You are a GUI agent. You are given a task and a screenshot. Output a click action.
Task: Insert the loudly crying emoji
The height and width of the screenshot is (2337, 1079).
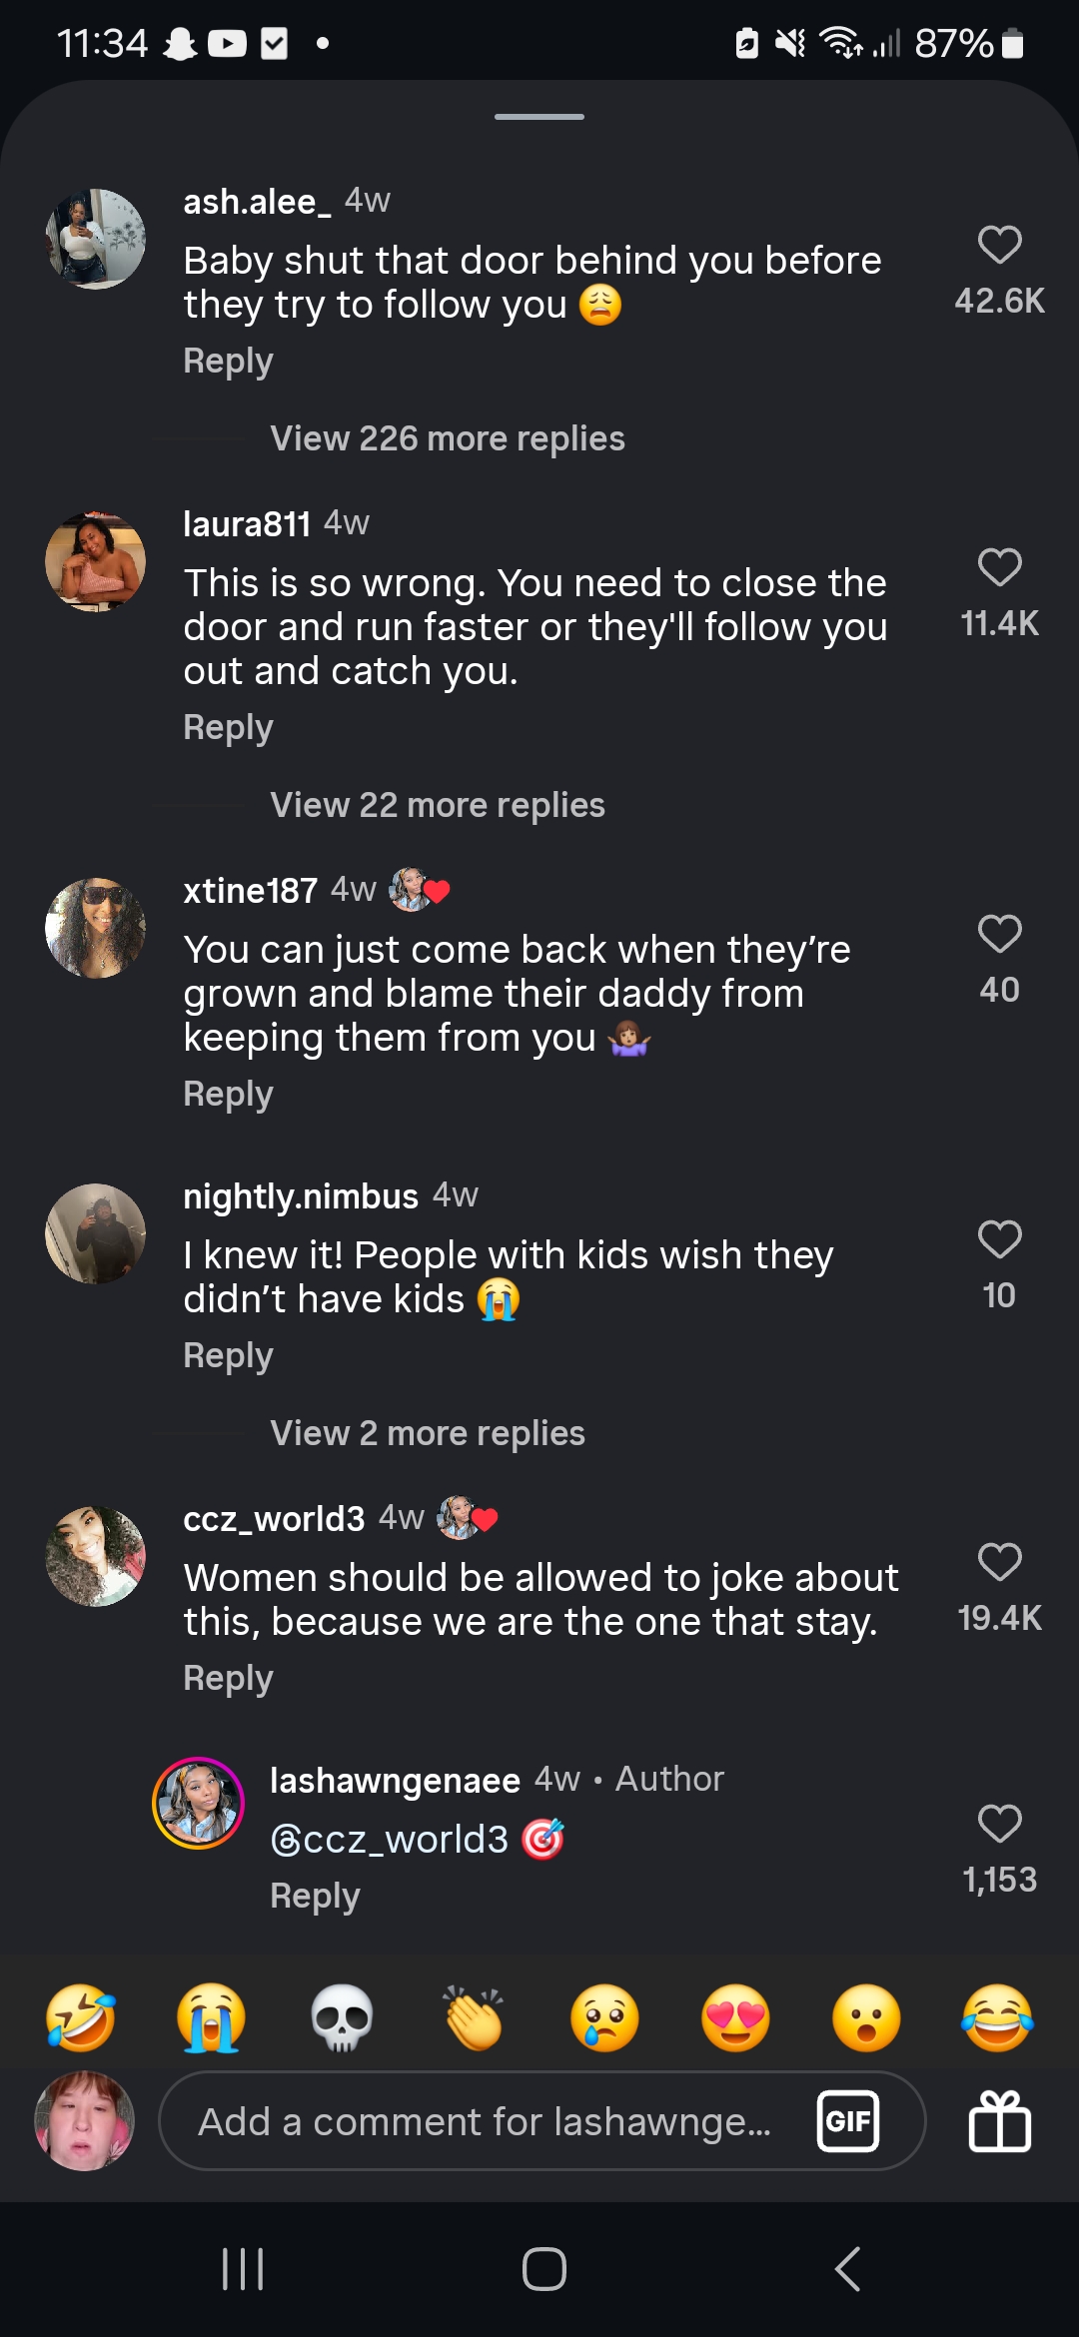click(x=211, y=2018)
